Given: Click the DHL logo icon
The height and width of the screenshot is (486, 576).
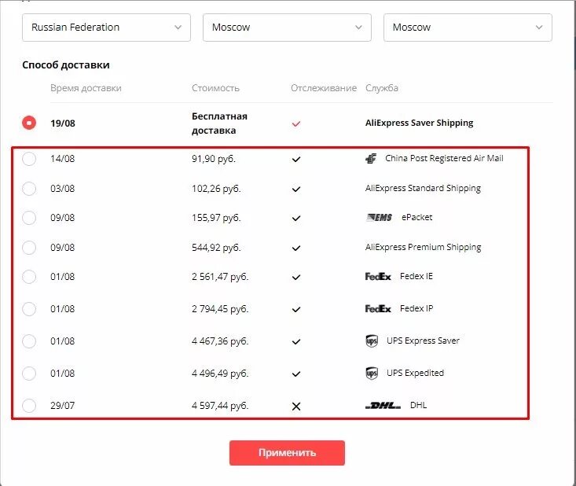Looking at the screenshot, I should (383, 406).
